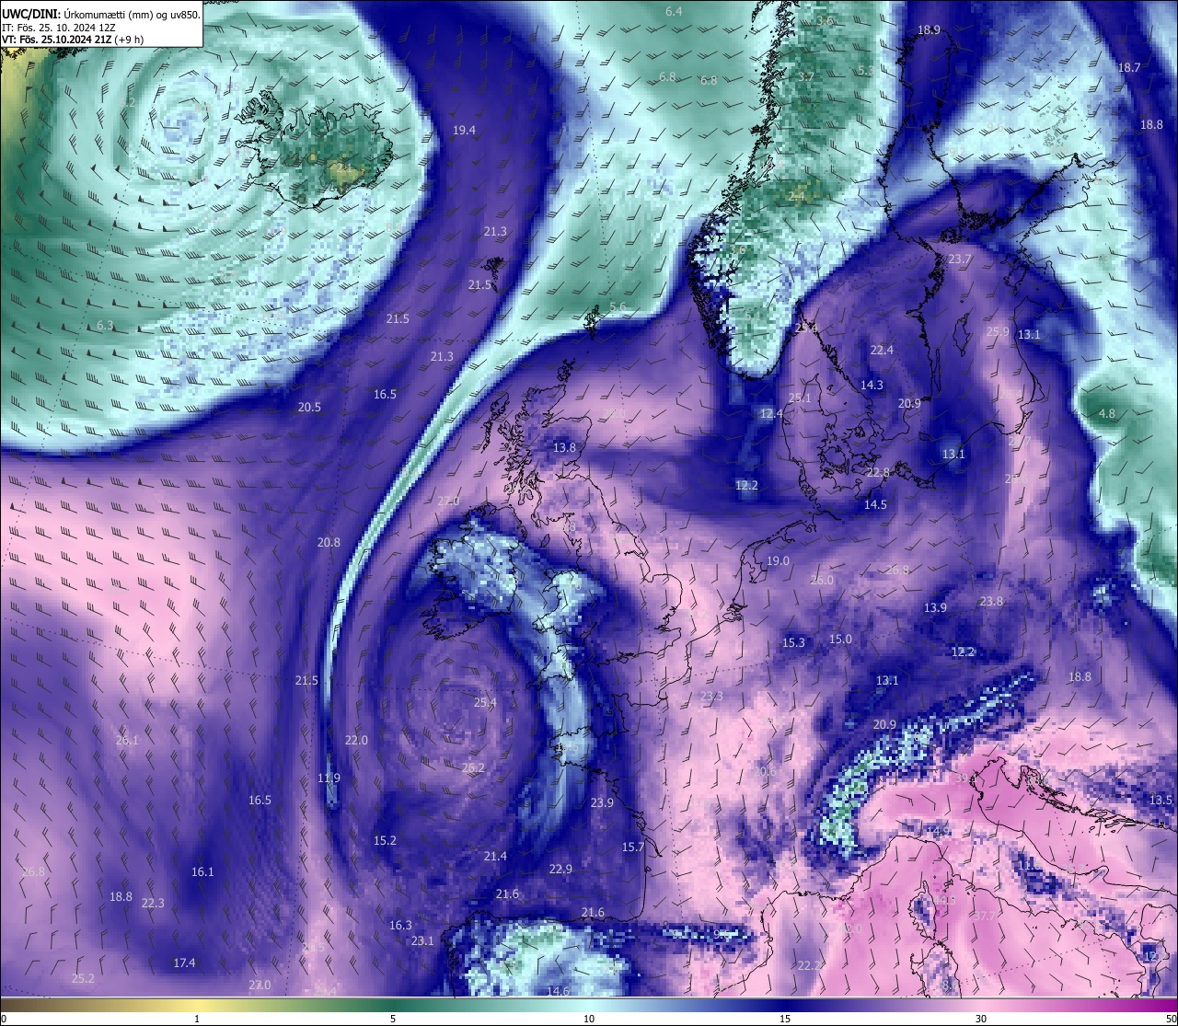Click the 21.4 value on the map
This screenshot has height=1026, width=1178.
(495, 857)
